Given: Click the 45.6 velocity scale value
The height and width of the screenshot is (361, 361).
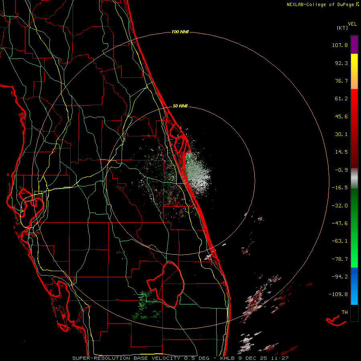Looking at the screenshot, I should coord(341,116).
